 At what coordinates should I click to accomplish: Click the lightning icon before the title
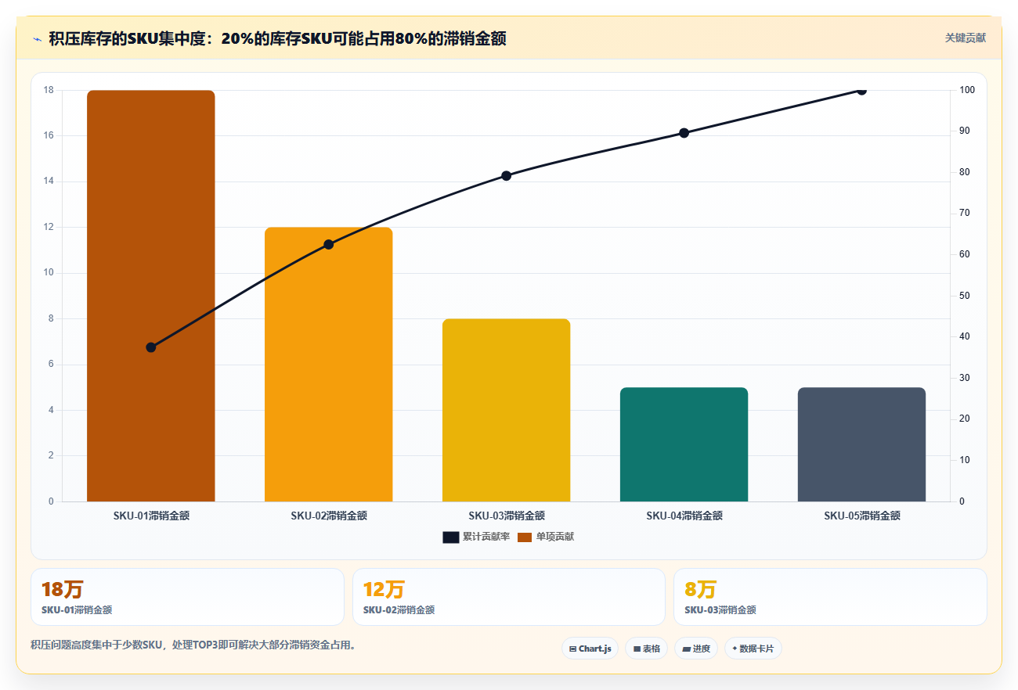pos(38,38)
